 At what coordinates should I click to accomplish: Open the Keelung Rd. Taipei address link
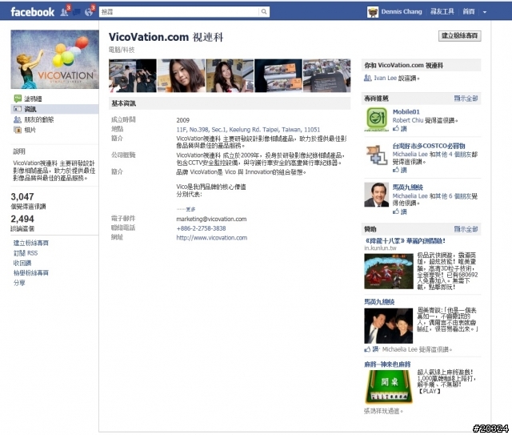(248, 130)
